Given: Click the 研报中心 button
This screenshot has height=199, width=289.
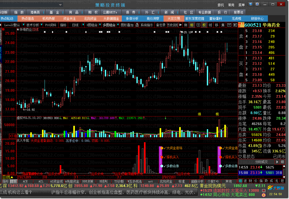Looking at the screenshot, I should click(257, 18).
